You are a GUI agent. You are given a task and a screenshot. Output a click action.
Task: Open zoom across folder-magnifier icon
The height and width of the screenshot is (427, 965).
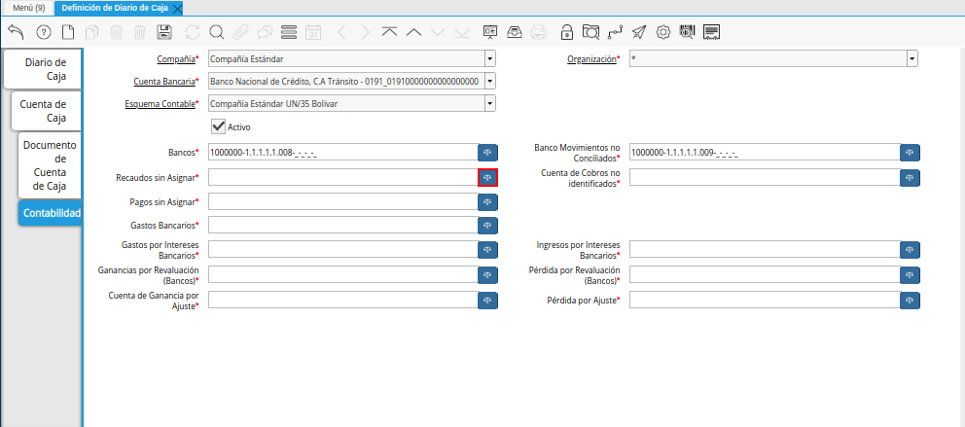(x=590, y=32)
